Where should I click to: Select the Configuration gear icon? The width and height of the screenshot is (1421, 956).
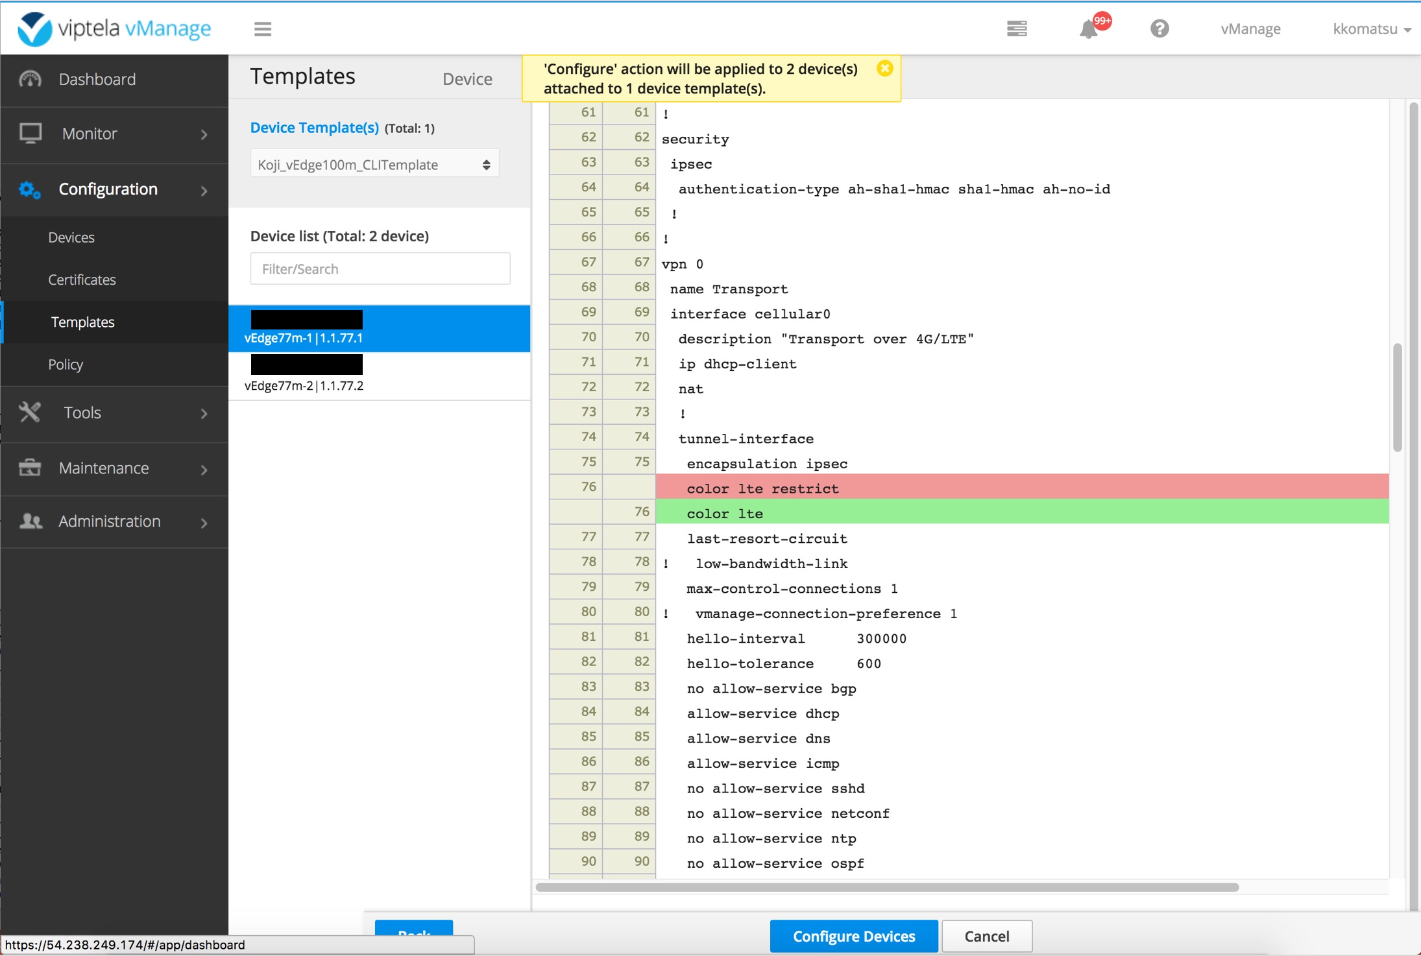pyautogui.click(x=29, y=189)
